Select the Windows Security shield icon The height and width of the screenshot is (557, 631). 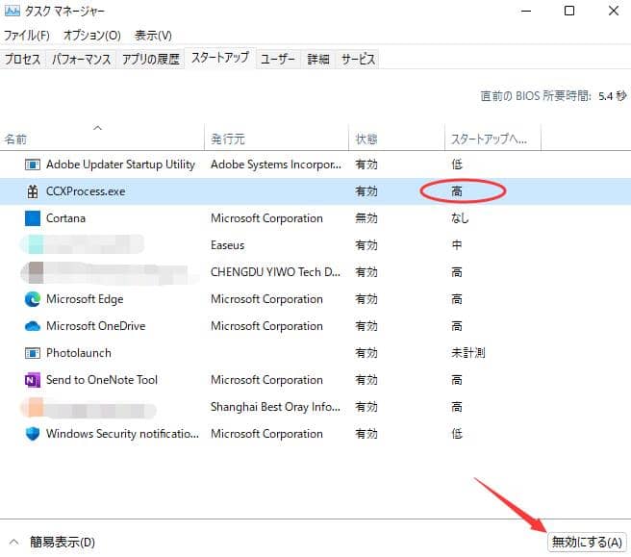pos(32,434)
